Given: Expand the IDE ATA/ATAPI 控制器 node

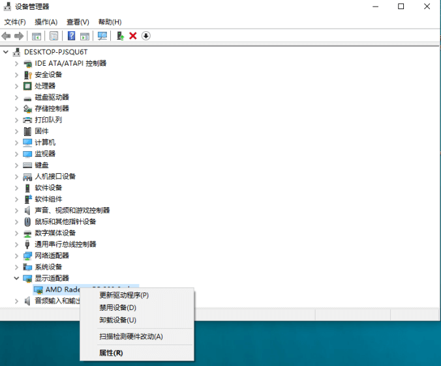Looking at the screenshot, I should (x=16, y=64).
